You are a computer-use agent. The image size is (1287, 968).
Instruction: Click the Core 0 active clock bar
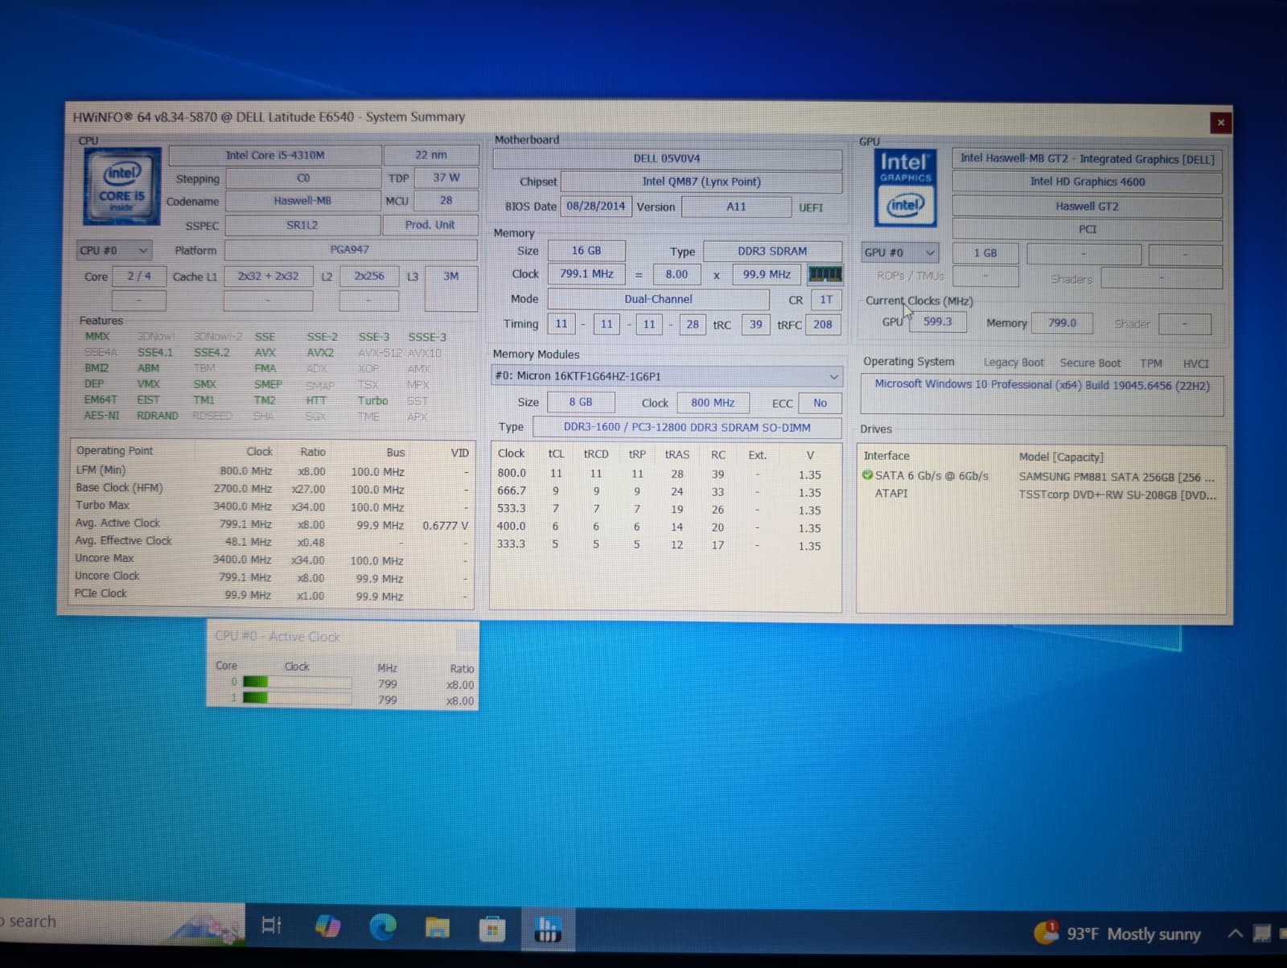297,683
